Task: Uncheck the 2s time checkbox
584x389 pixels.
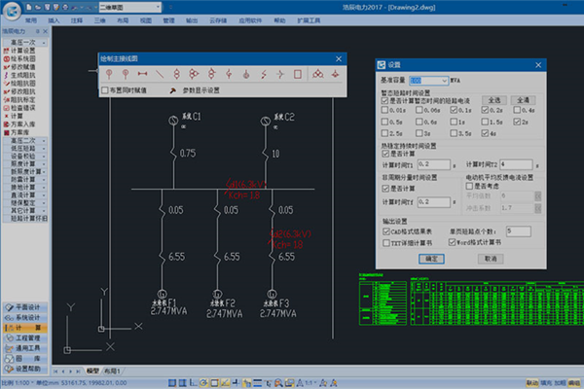Action: pyautogui.click(x=517, y=122)
